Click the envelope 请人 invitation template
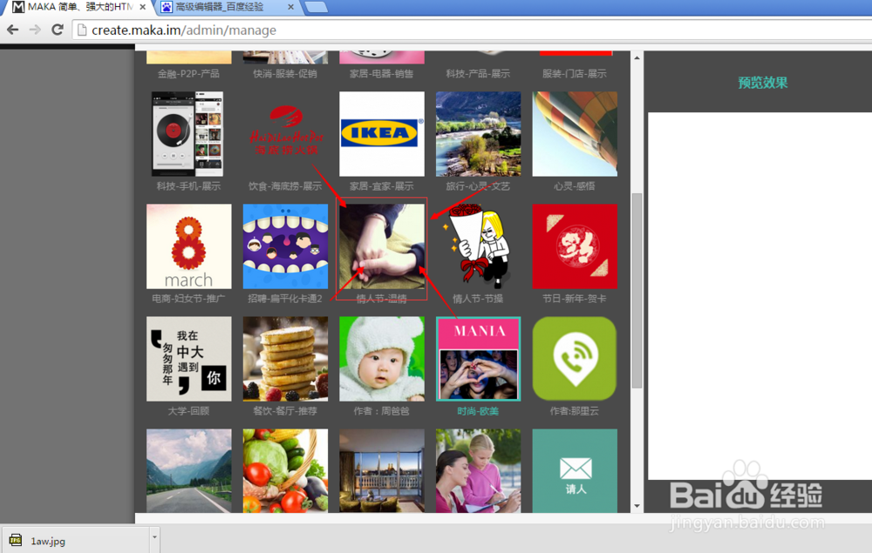Screen dimensions: 872x553 [575, 471]
